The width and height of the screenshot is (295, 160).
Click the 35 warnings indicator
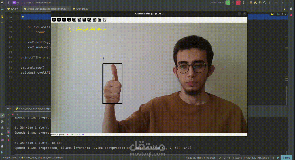pyautogui.click(x=273, y=14)
